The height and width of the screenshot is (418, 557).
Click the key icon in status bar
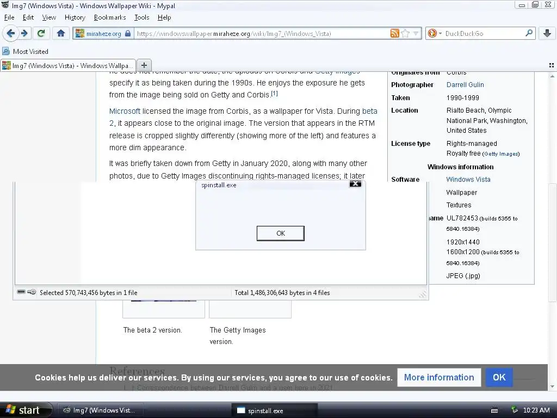tap(32, 292)
